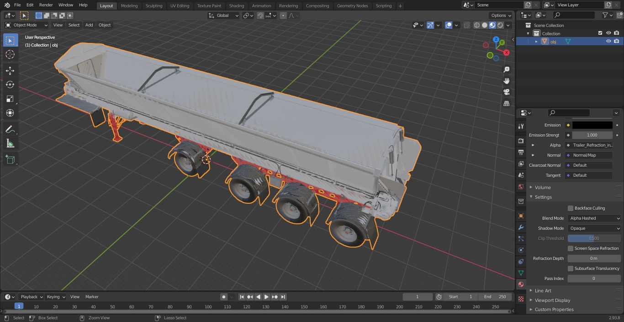
Task: Activate the Transform tool
Action: click(x=10, y=113)
